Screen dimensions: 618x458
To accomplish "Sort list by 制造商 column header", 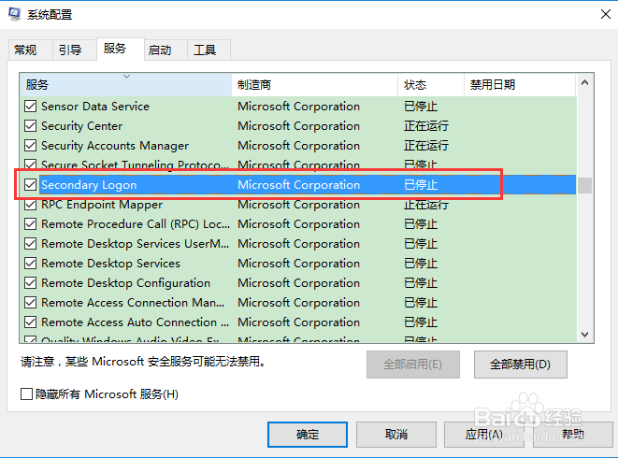I will tap(314, 85).
